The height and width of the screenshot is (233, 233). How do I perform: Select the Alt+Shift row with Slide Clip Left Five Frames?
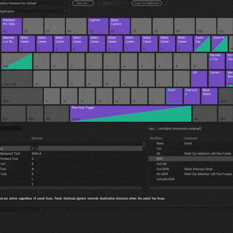191,174
